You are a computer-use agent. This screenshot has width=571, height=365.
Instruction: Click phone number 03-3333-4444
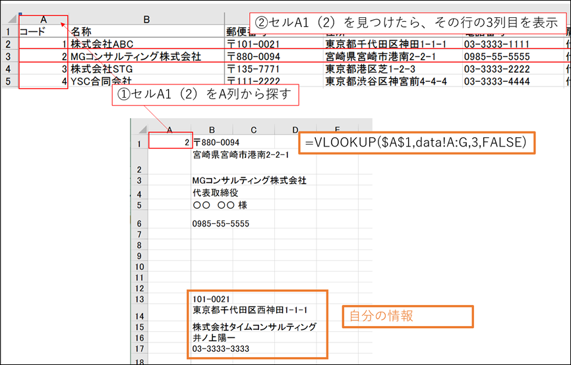tap(514, 81)
